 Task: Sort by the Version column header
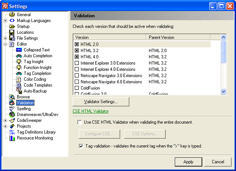click(110, 37)
